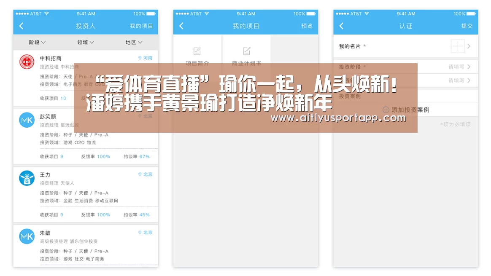491x276 pixels.
Task: Add business card via the plus box
Action: (458, 46)
